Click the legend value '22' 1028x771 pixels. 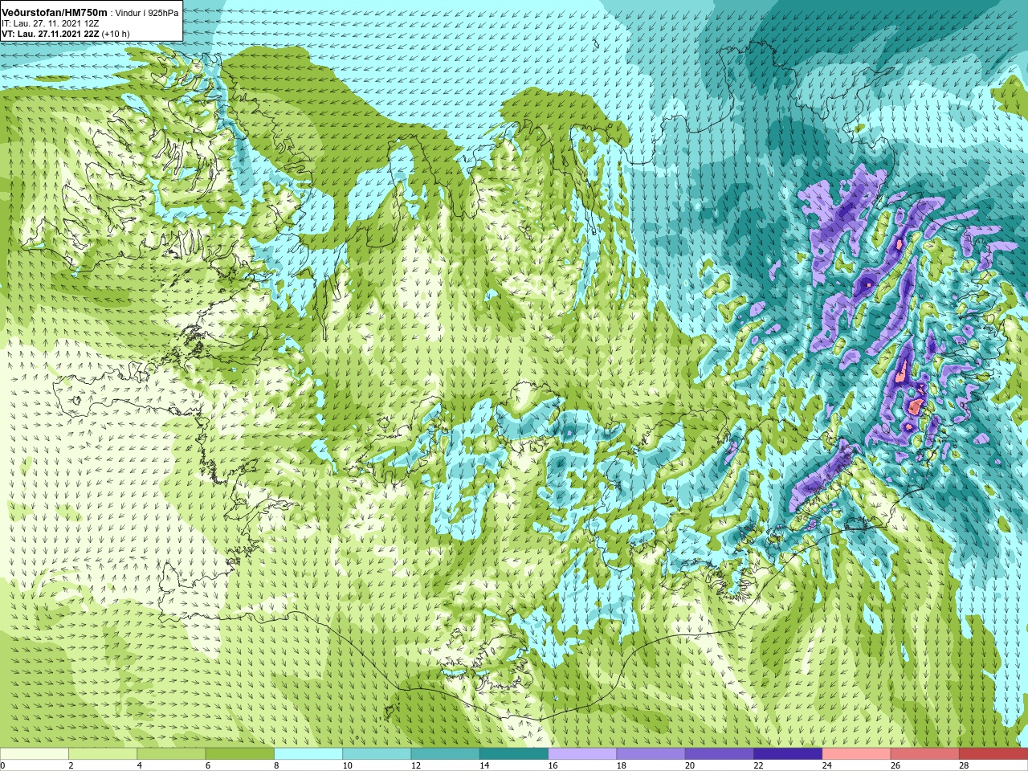[758, 765]
